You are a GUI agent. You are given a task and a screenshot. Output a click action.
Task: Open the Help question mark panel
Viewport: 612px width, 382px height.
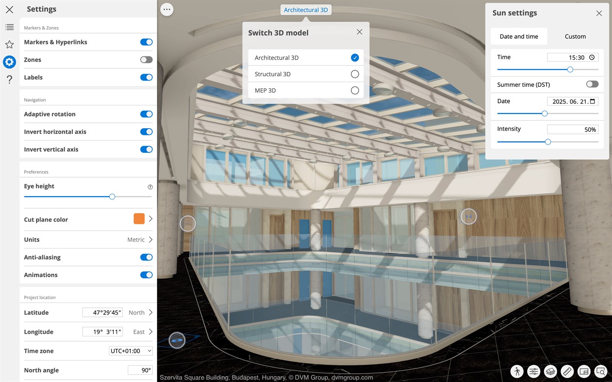pos(9,79)
